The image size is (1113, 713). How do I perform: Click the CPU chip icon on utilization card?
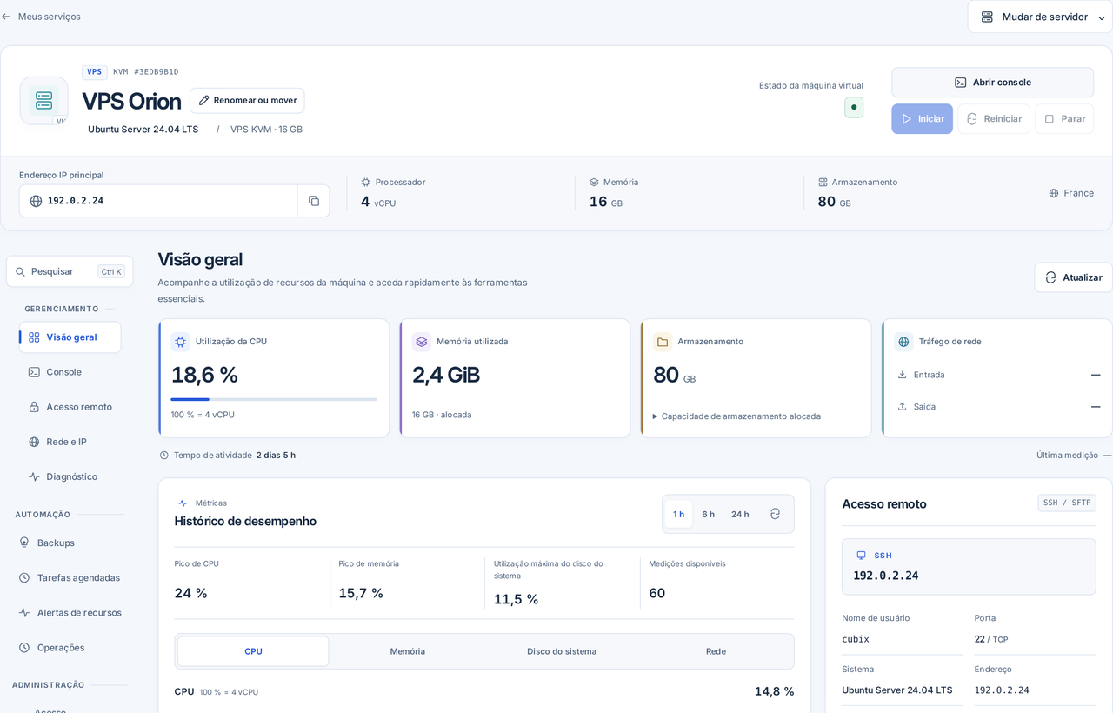tap(180, 342)
